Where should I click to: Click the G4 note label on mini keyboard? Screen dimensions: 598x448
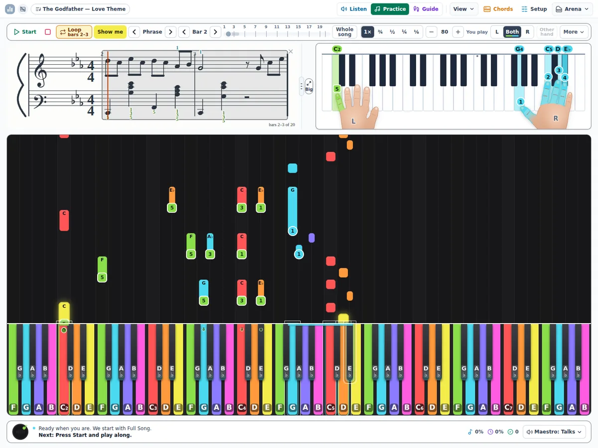tap(519, 49)
